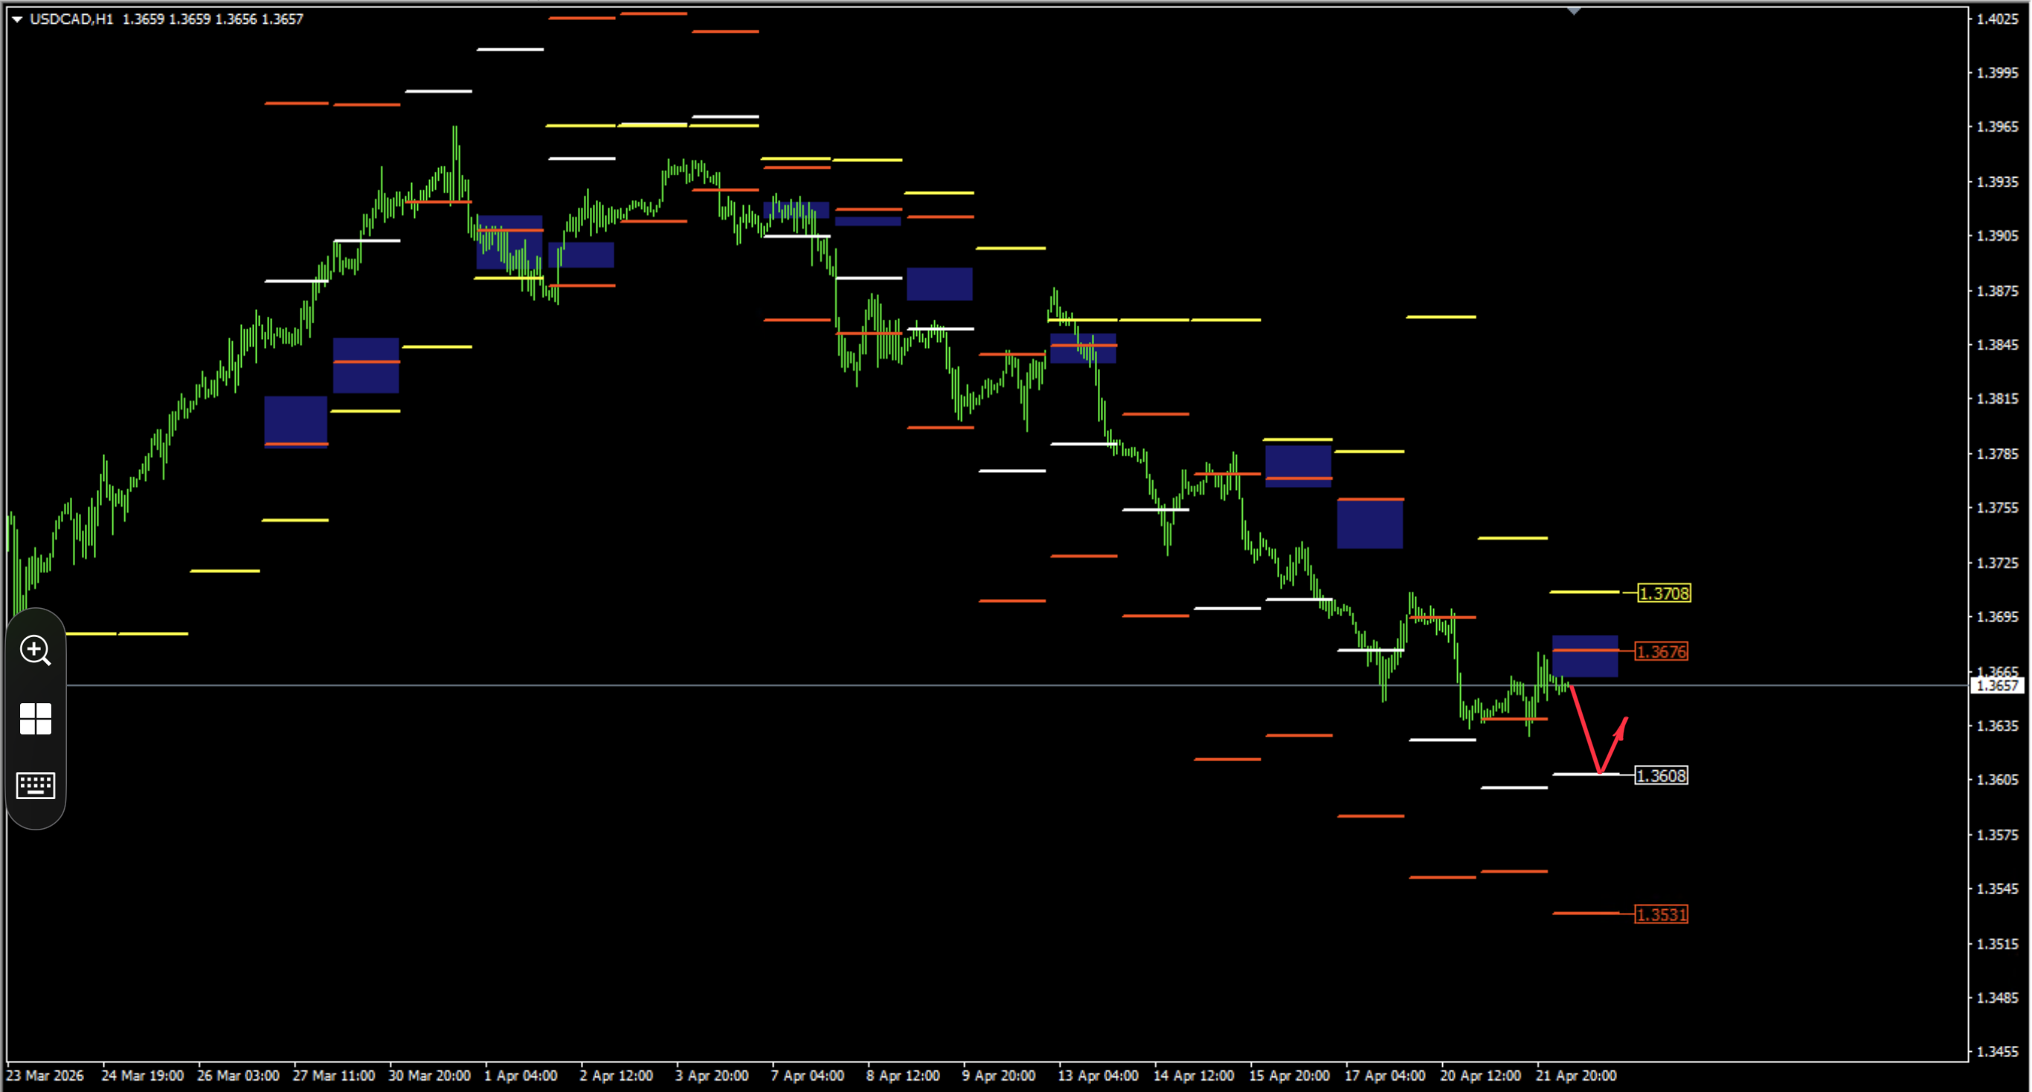Show the on-screen keyboard icon

pos(36,785)
